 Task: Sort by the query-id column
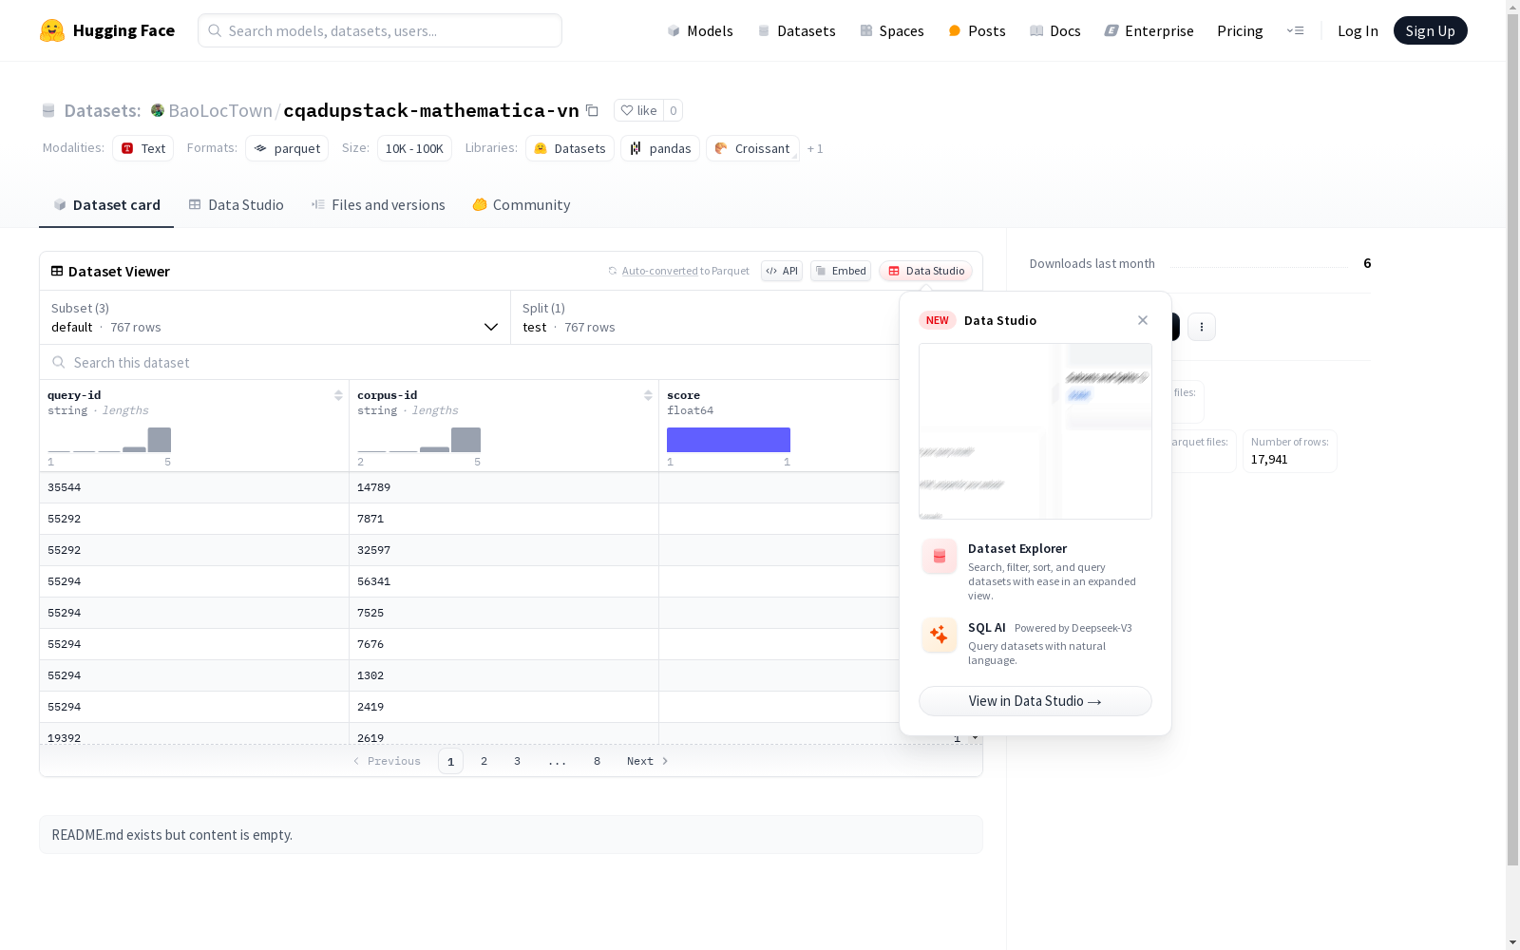[338, 395]
